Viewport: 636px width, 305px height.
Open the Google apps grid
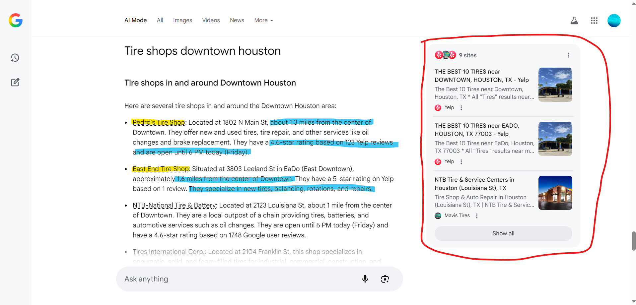pos(594,21)
